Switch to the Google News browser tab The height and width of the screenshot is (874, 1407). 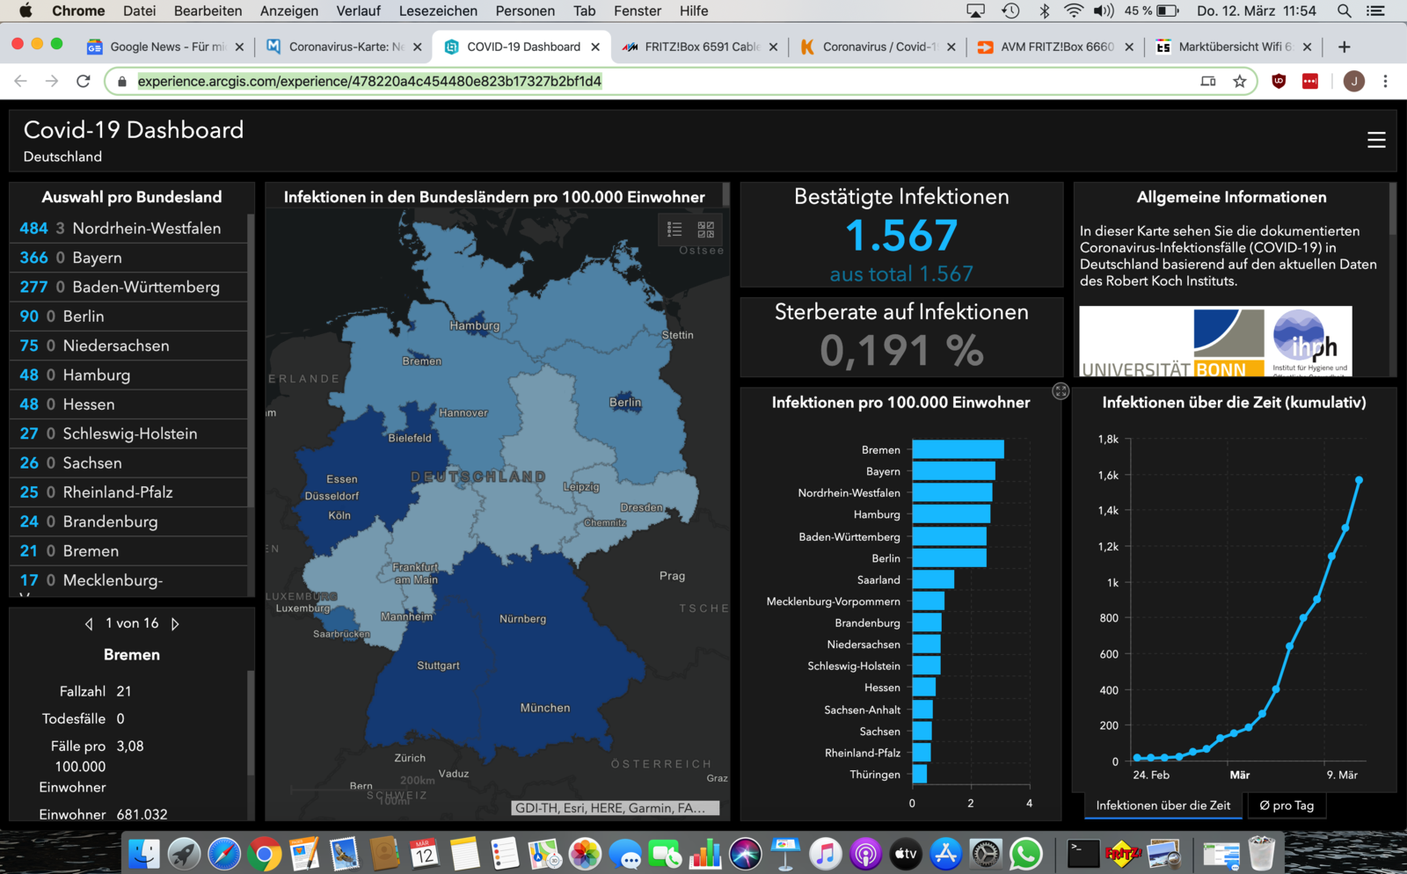(x=165, y=47)
